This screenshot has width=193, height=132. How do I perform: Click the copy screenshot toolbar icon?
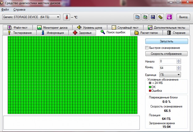145,17
